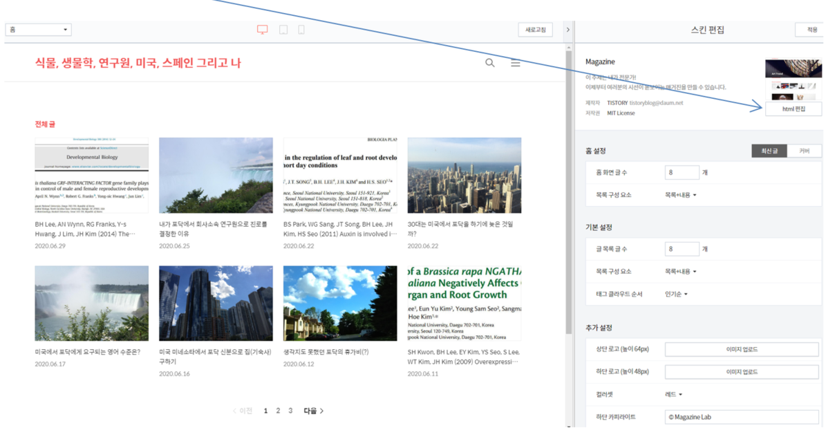The image size is (826, 430).
Task: Open the Chicago skyline post thumbnail
Action: [464, 176]
